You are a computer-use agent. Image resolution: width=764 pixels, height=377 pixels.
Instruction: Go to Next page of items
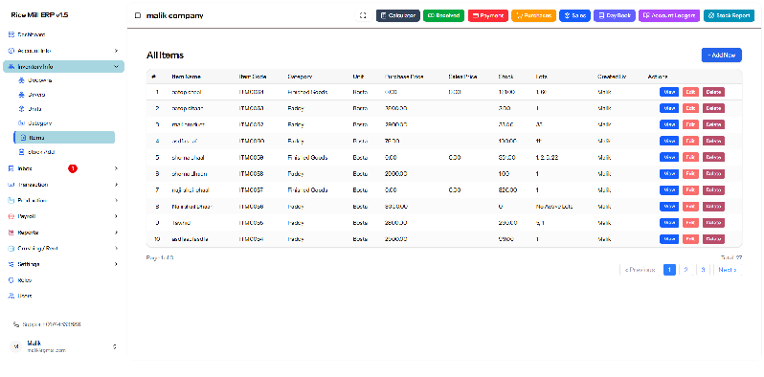[727, 270]
